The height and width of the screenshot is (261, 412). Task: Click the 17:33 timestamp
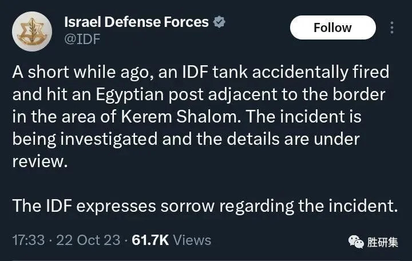click(x=28, y=240)
